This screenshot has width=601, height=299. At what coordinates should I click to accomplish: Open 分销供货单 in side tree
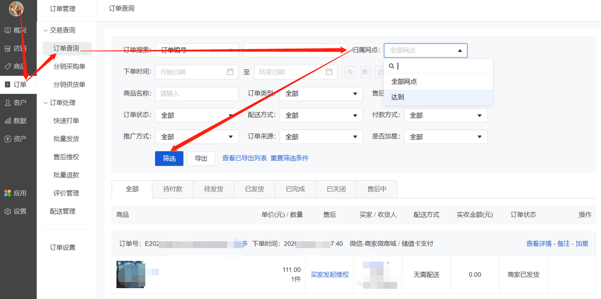pos(69,84)
